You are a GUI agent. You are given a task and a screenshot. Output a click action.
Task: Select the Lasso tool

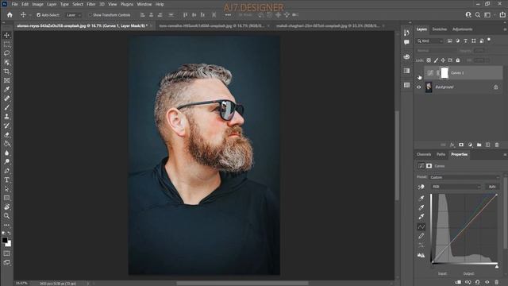(7, 53)
